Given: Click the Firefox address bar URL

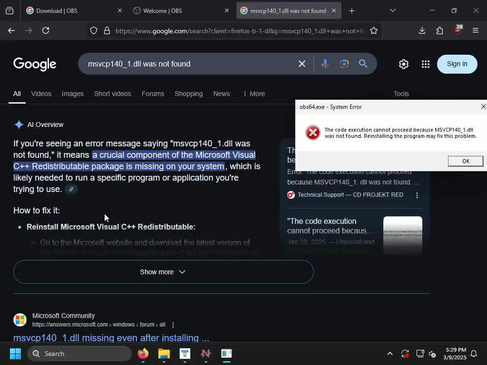Looking at the screenshot, I should [x=239, y=31].
